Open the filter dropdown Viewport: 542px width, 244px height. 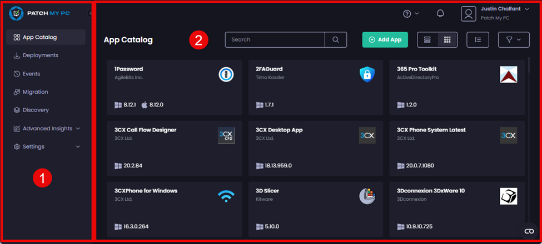click(x=513, y=40)
